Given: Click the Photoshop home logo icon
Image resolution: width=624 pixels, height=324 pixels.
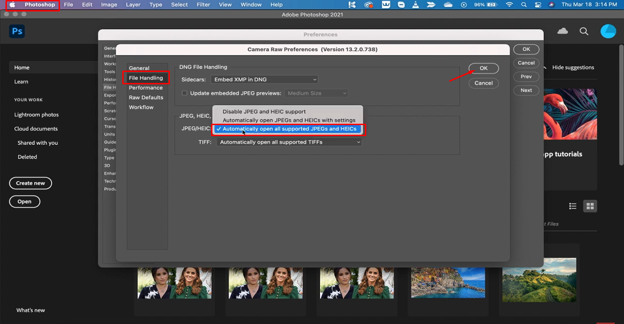Looking at the screenshot, I should click(17, 31).
